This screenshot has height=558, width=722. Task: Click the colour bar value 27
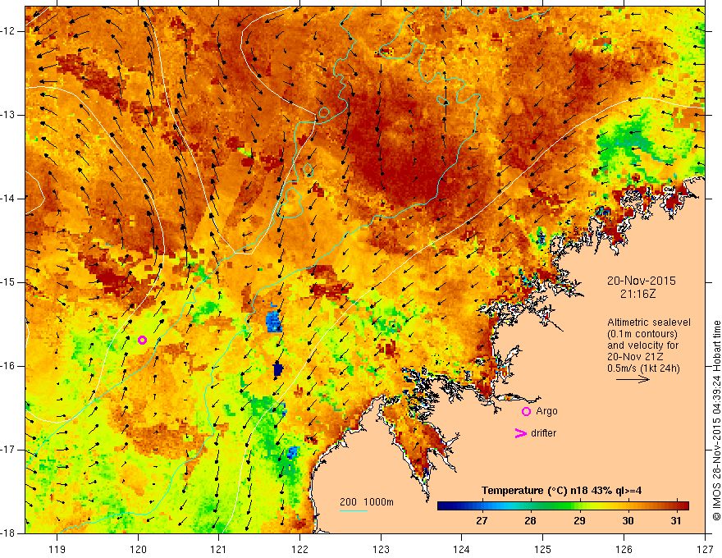[x=481, y=521]
